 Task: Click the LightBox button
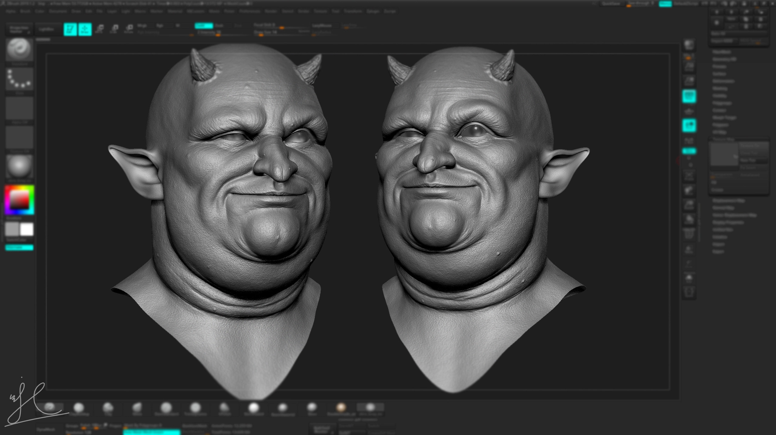(x=46, y=29)
